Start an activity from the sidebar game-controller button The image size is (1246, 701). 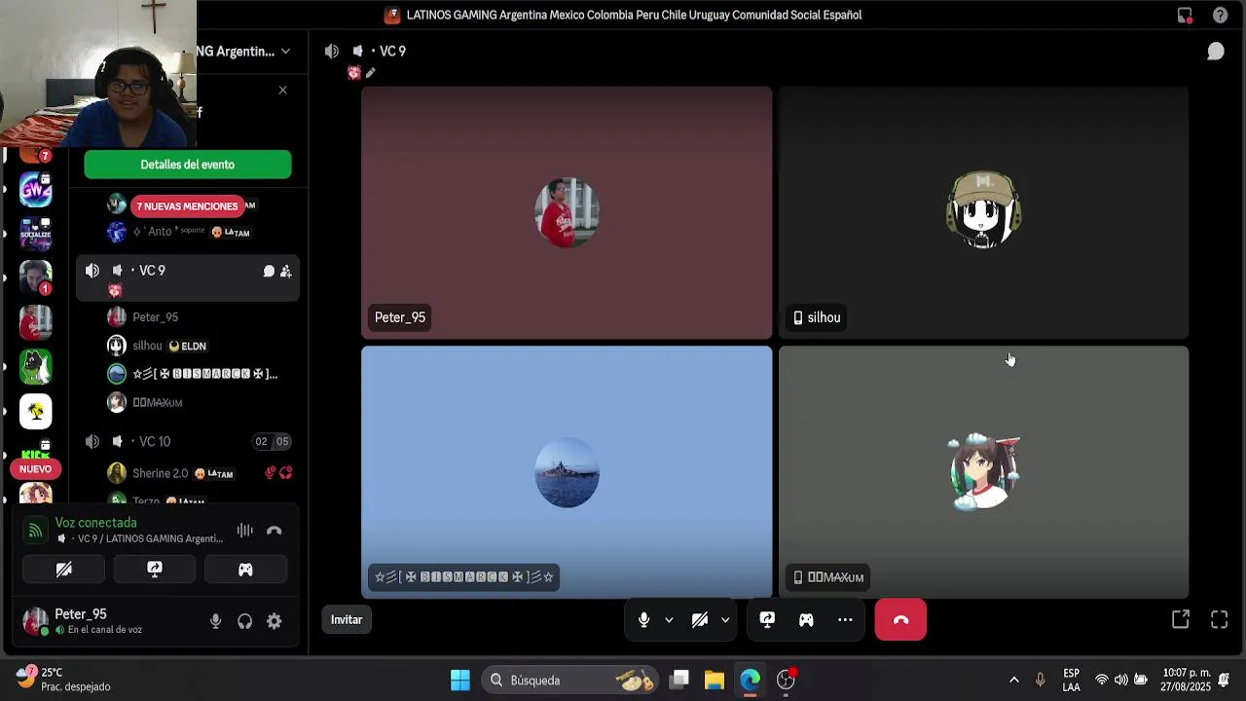[245, 570]
